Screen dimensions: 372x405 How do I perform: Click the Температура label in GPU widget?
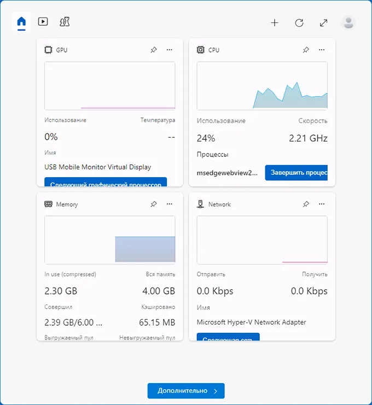pos(158,120)
